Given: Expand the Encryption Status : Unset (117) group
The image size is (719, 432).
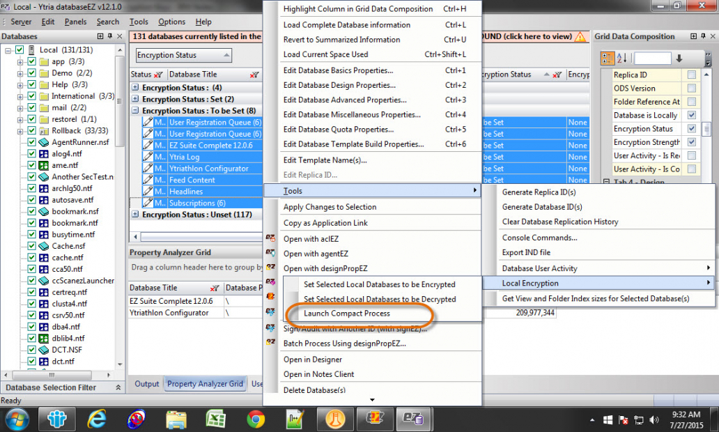Looking at the screenshot, I should [x=135, y=214].
